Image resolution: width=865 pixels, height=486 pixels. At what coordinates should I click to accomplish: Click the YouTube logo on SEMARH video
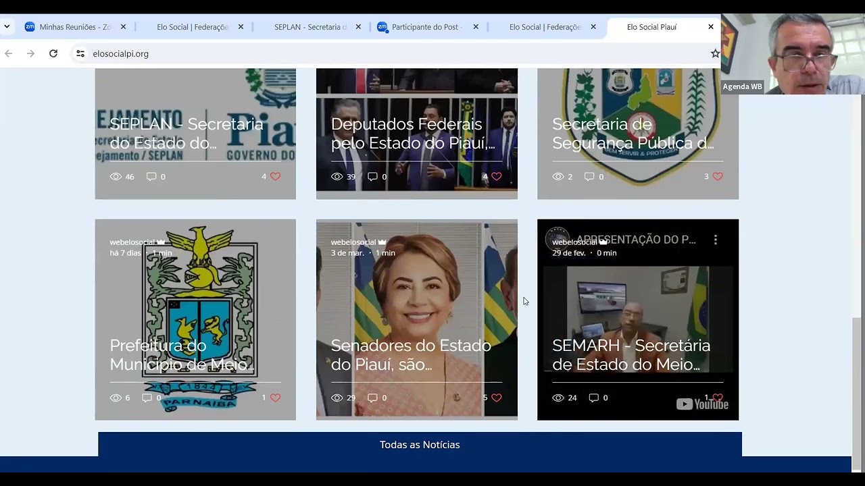pyautogui.click(x=703, y=404)
